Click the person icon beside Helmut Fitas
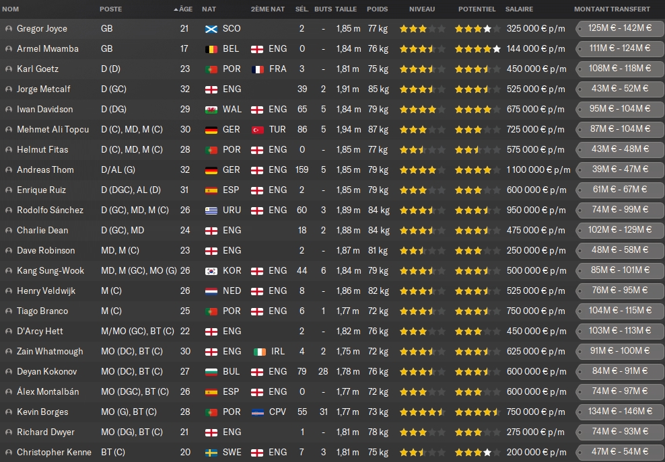The image size is (665, 462). coord(9,149)
